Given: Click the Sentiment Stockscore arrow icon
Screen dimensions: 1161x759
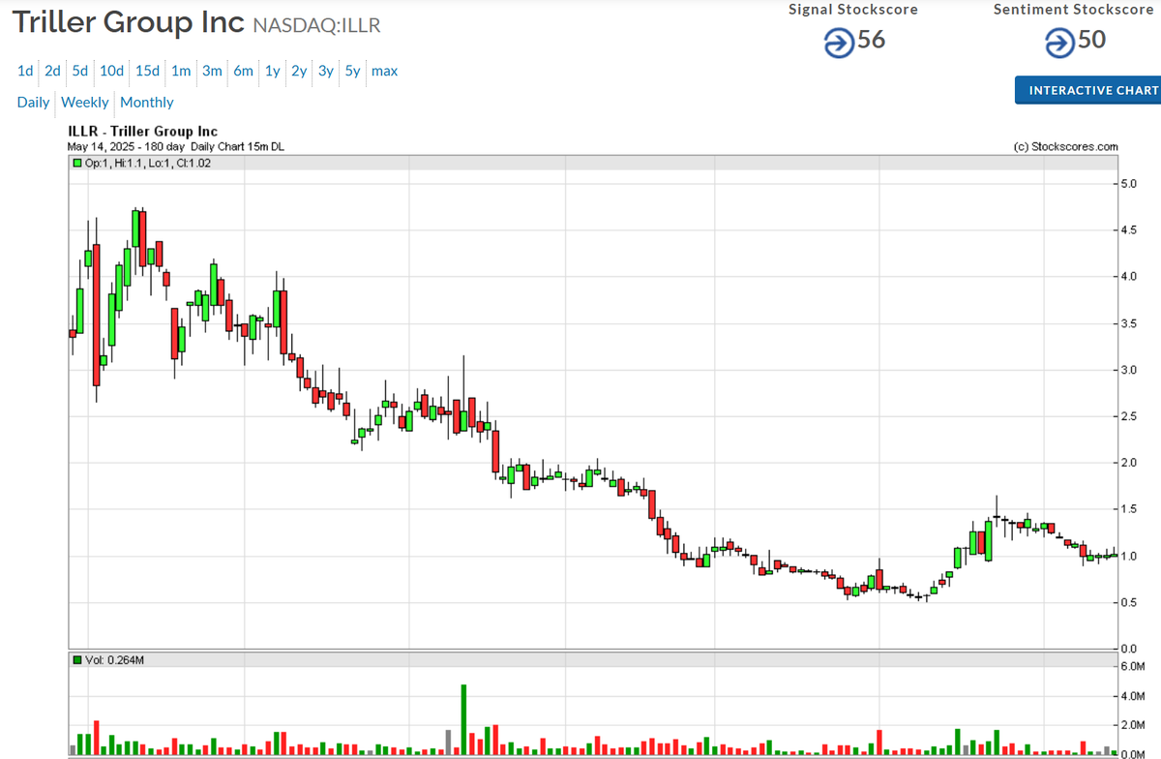Looking at the screenshot, I should (1059, 43).
